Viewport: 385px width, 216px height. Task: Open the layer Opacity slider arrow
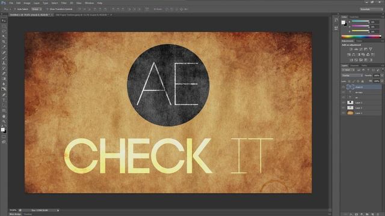coord(382,76)
